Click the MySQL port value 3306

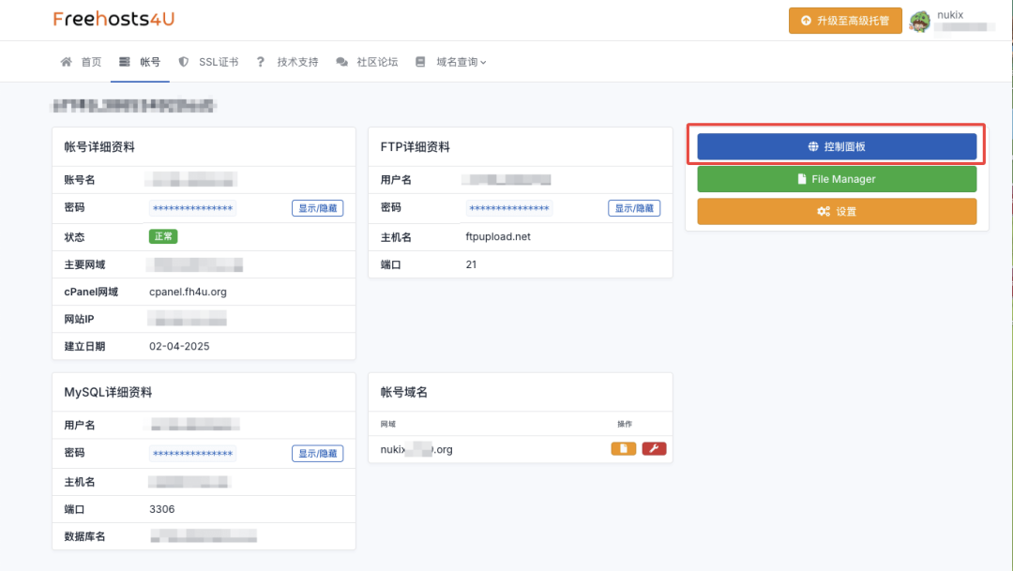click(x=161, y=509)
